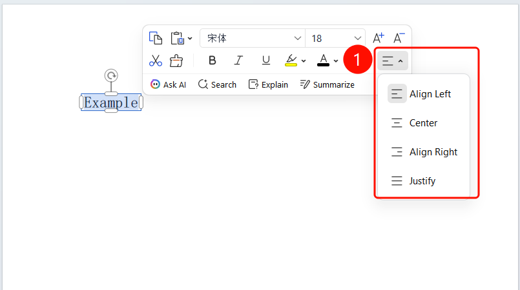Screen dimensions: 520x290
Task: Choose Center from alignment menu
Action: (x=424, y=123)
